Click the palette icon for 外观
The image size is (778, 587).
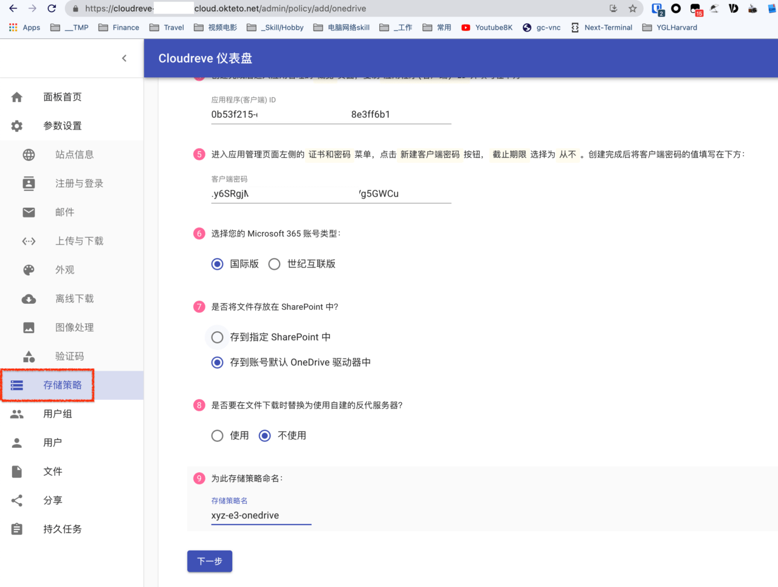click(x=29, y=270)
